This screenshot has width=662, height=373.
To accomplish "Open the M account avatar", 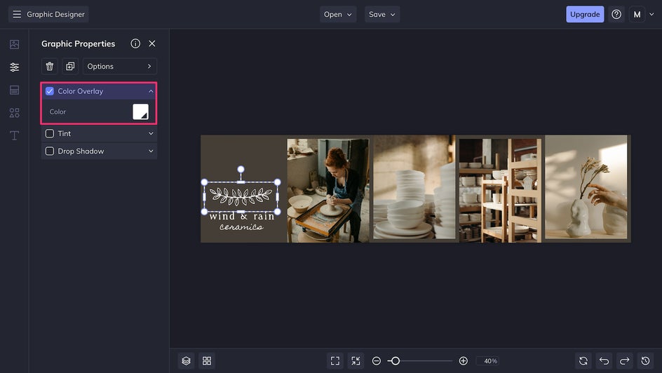I will [x=637, y=14].
